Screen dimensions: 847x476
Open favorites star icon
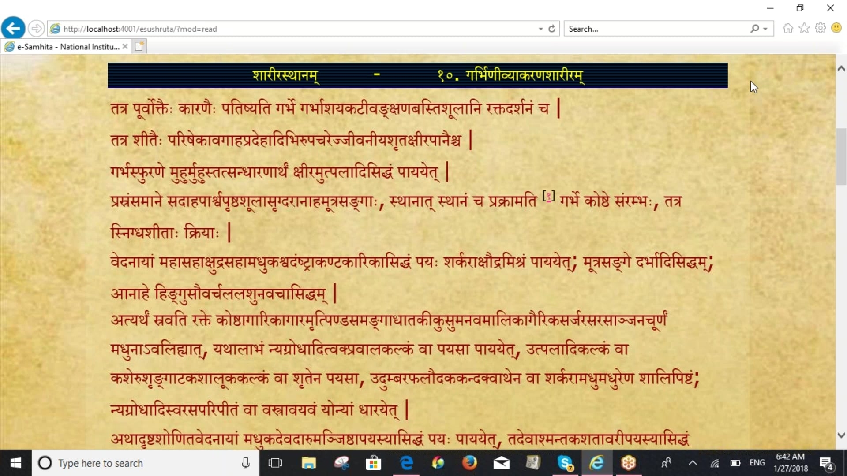click(x=804, y=29)
